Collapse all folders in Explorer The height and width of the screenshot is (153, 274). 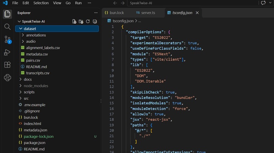coord(95,21)
